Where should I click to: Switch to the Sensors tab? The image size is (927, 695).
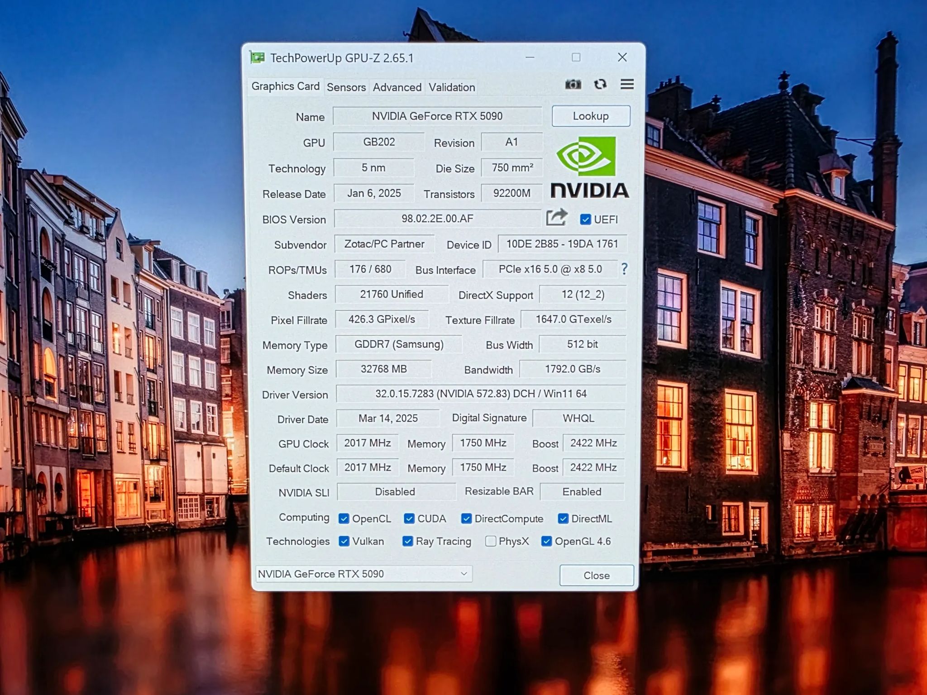[346, 87]
